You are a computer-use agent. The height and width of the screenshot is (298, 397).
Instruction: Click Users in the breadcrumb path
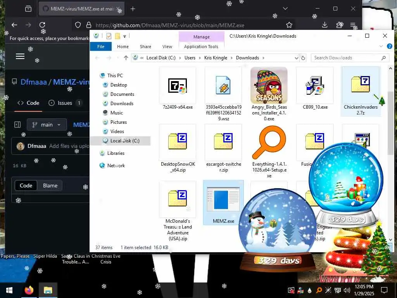coord(190,58)
